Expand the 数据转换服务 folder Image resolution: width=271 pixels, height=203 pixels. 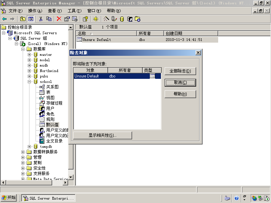pyautogui.click(x=23, y=152)
